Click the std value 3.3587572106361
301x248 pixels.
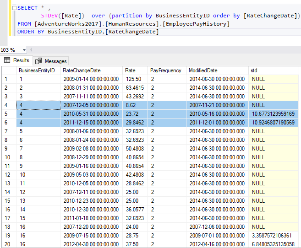(273, 235)
